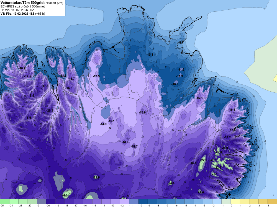Click the temperature value -23.4
Image resolution: width=277 pixels, height=207 pixels.
(x=64, y=195)
